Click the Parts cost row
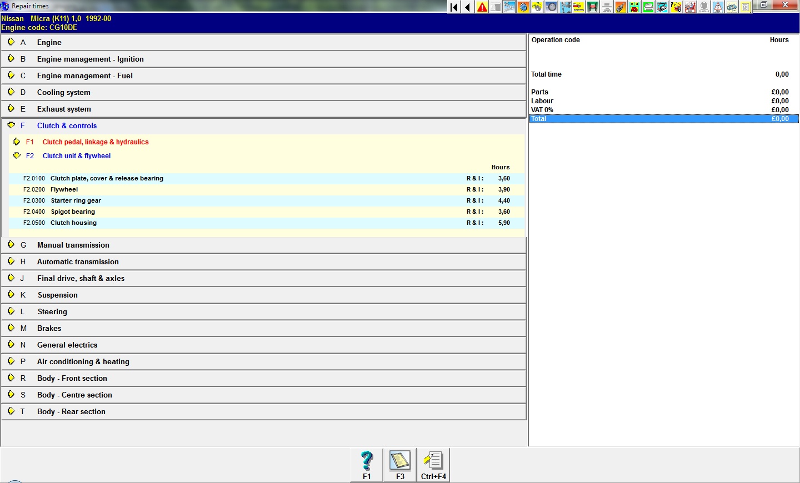Viewport: 800px width, 483px height. point(664,92)
